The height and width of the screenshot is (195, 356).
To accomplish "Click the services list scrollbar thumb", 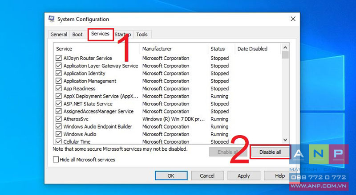I will click(285, 55).
